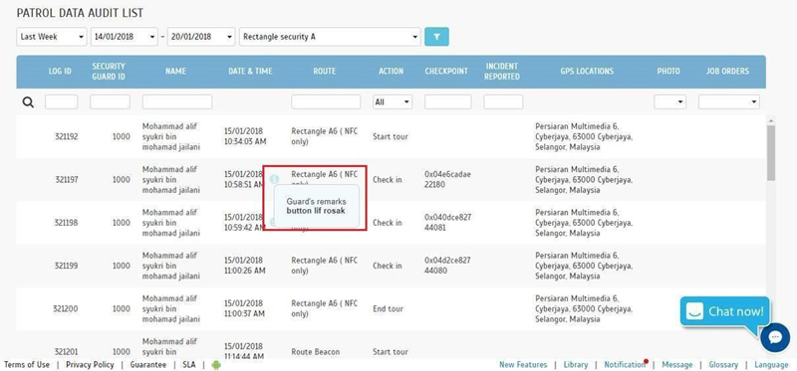Open the Last Week period dropdown

52,37
